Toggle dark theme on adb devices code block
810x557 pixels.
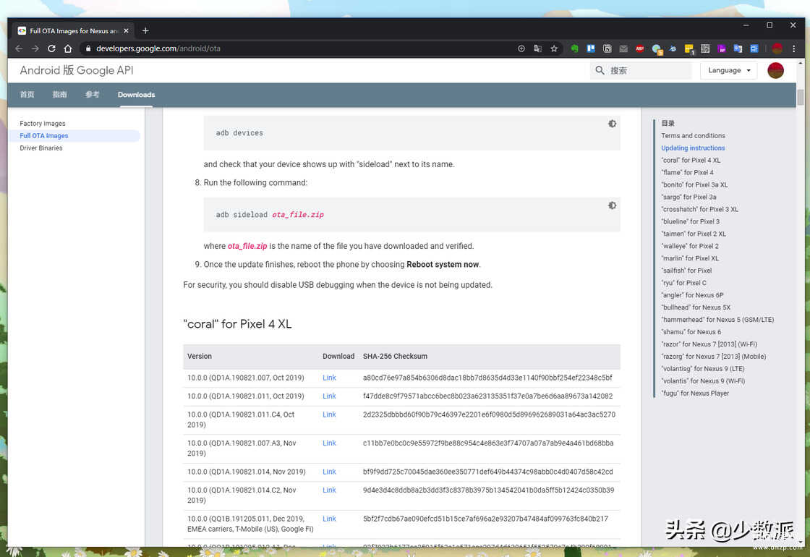(612, 124)
